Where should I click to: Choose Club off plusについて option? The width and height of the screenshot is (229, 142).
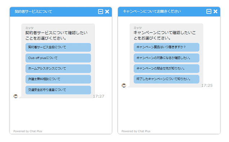(58, 58)
